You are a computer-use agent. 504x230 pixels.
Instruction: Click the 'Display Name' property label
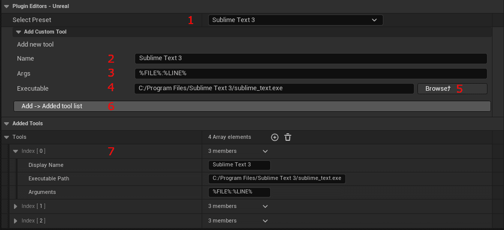46,165
